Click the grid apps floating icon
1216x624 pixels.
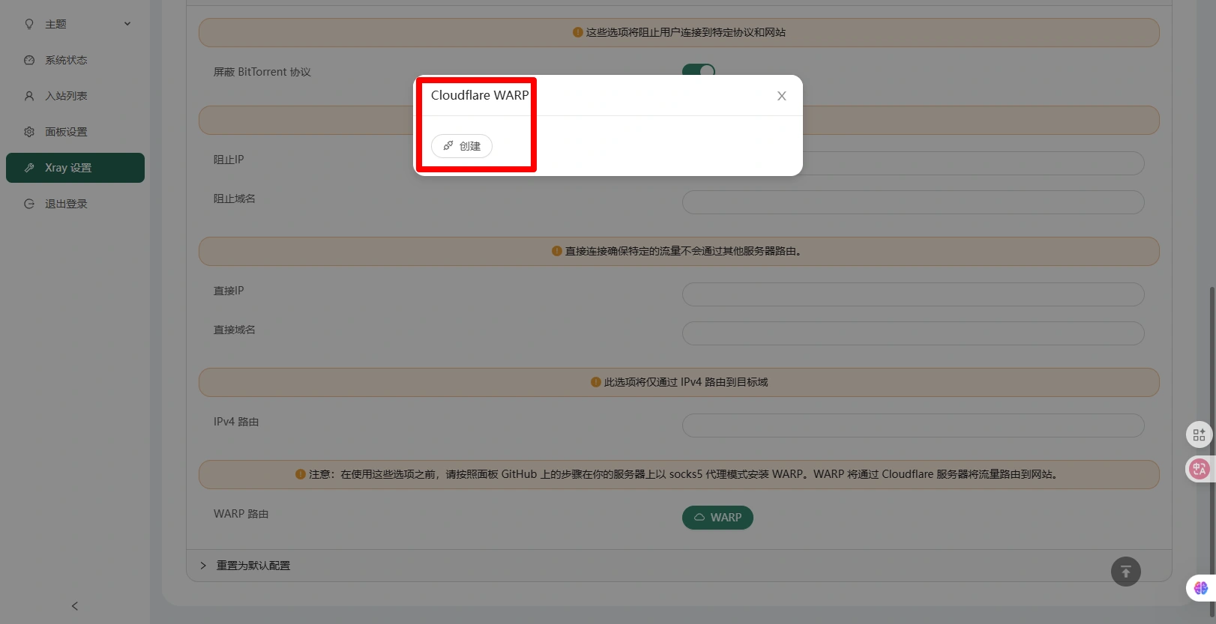1199,434
